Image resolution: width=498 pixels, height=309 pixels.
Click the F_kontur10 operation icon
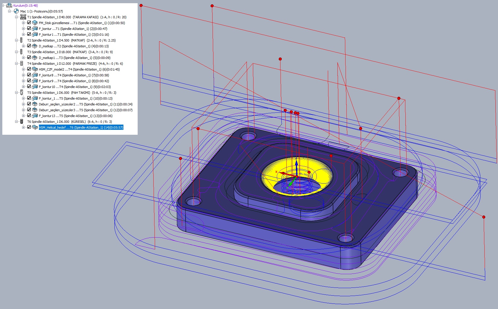[35, 87]
